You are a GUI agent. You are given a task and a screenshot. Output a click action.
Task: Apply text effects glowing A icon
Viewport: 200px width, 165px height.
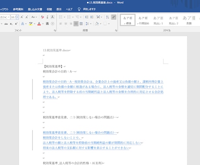[23, 24]
